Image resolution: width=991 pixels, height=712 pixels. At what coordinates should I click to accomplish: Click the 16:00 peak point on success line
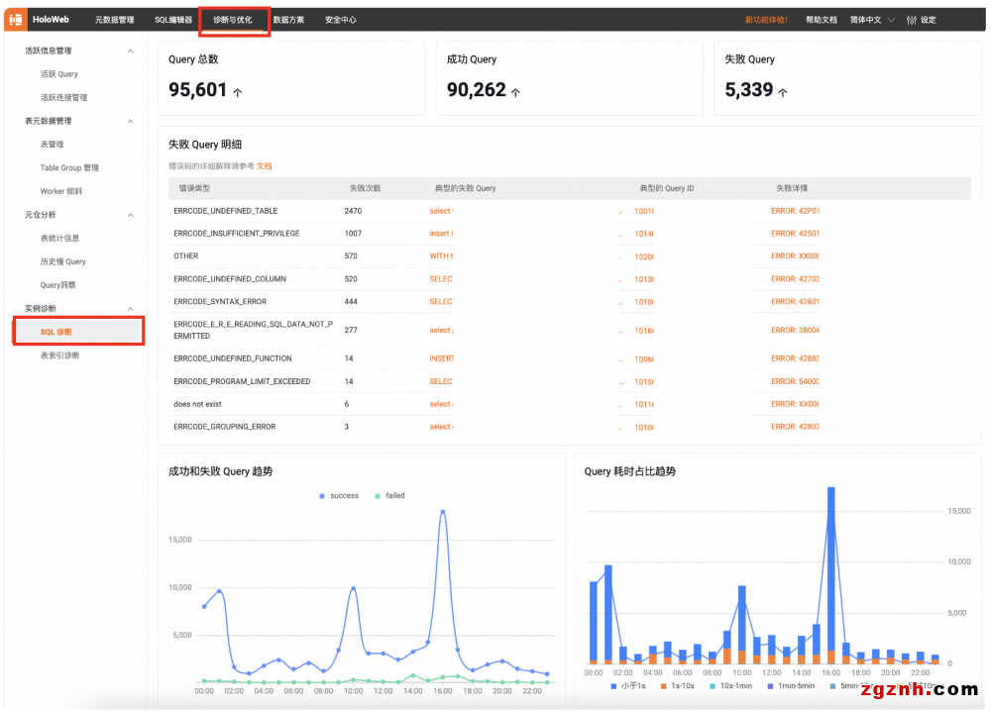[x=442, y=512]
